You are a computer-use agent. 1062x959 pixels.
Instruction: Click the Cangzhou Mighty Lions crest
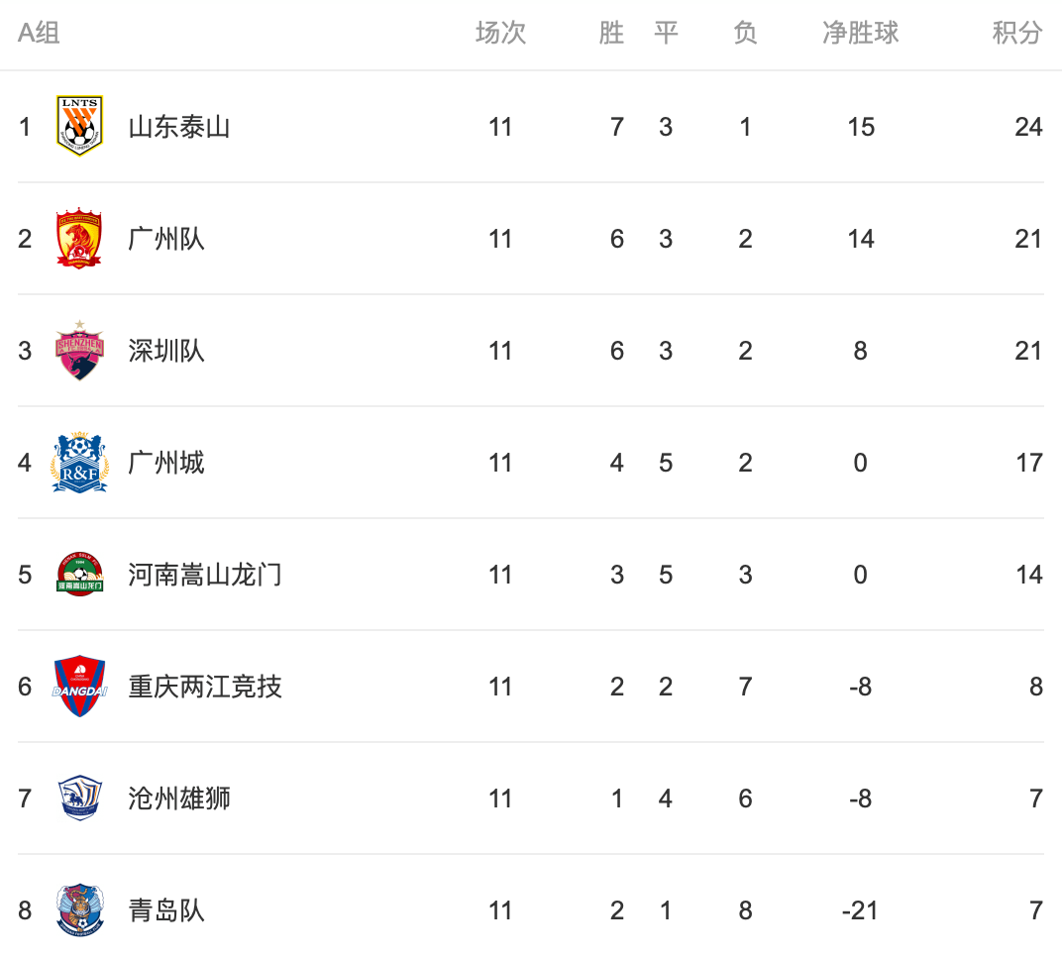79,799
